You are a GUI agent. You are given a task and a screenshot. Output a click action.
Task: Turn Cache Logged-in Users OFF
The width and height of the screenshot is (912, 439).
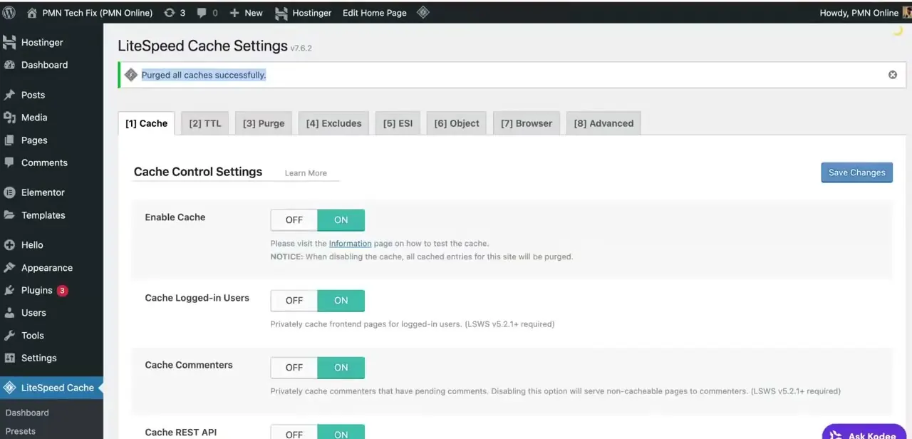294,301
